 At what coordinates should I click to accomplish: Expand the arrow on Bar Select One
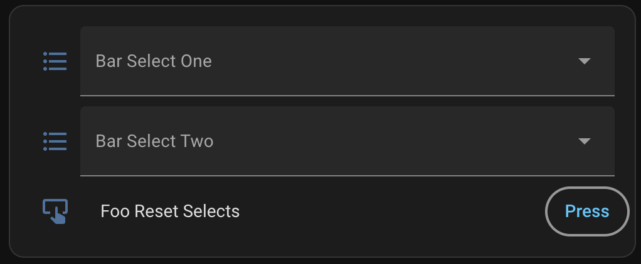tap(585, 61)
